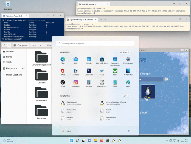Click Computer path segment in Files
Image resolution: width=191 pixels, height=144 pixels.
coord(21,45)
